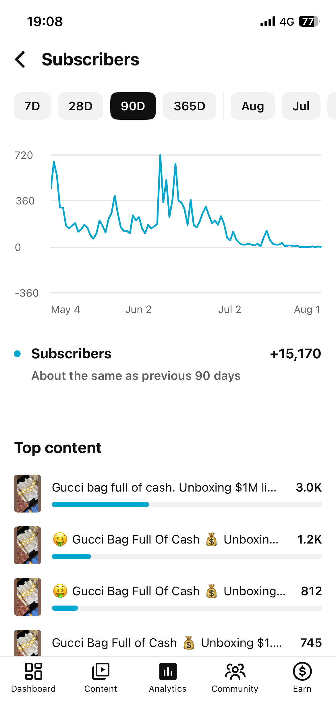
Task: Tap the progress bar under the 3.0K video
Action: click(x=187, y=504)
